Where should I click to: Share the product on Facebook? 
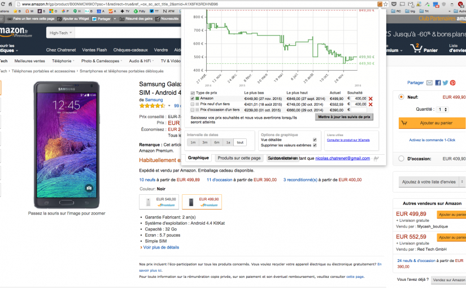[x=438, y=82]
